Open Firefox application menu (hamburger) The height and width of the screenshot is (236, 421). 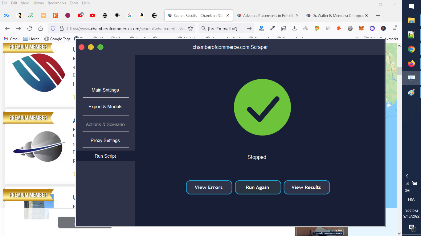[394, 28]
